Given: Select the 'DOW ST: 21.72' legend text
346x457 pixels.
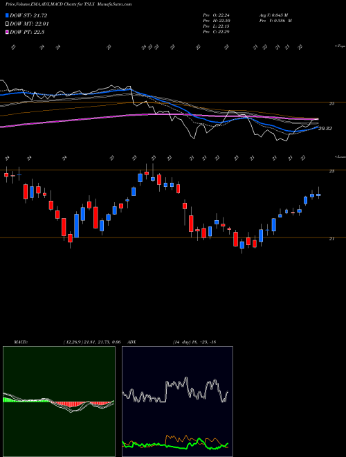Looking at the screenshot, I should [28, 15].
